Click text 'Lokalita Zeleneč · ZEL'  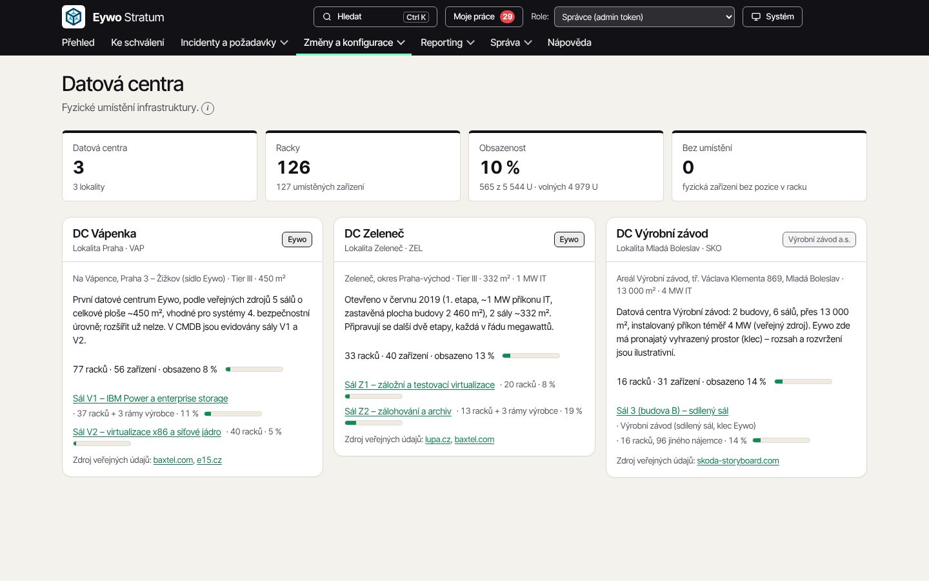tap(383, 249)
